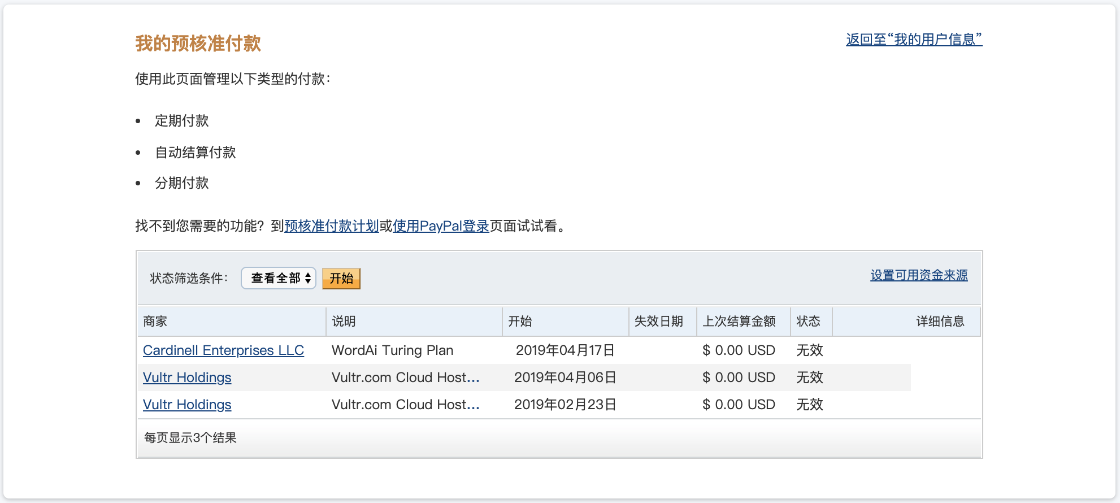Open the 查看全部 status filter dropdown
Image resolution: width=1120 pixels, height=503 pixels.
click(x=279, y=278)
